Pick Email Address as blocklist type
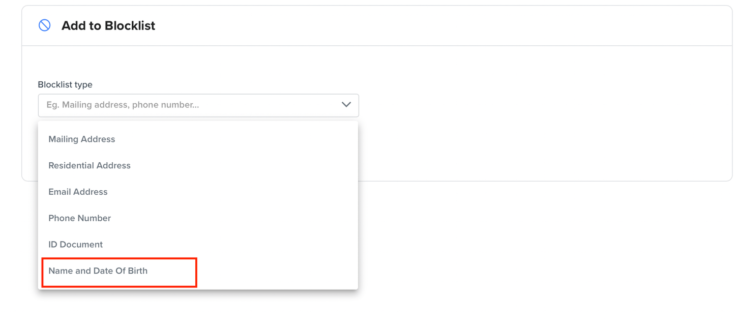Viewport: 737px width, 326px height. tap(198, 192)
